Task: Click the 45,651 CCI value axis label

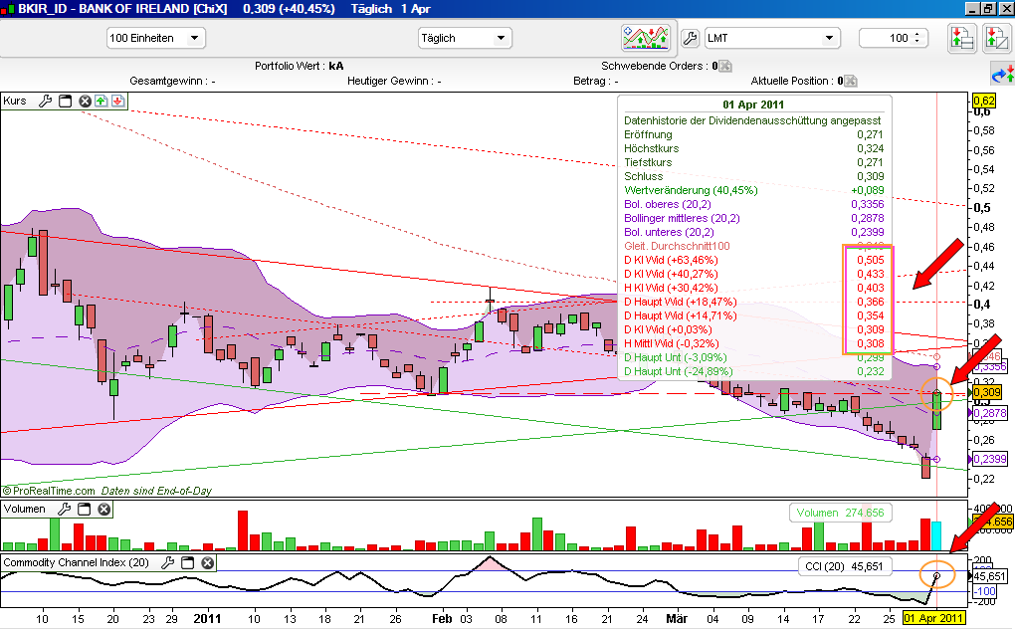Action: click(x=990, y=576)
